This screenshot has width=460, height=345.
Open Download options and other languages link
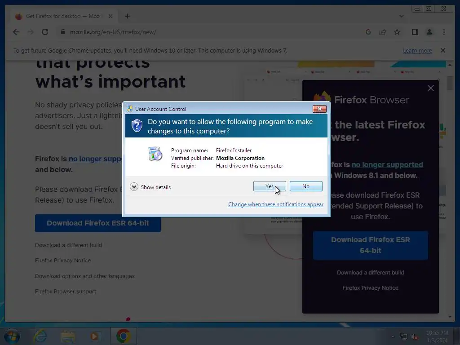[x=84, y=276]
